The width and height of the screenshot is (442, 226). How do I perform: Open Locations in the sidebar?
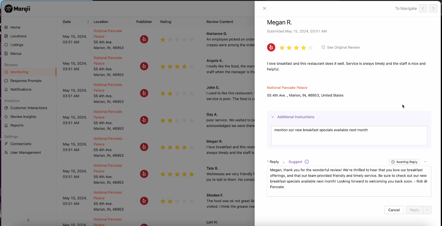click(18, 36)
